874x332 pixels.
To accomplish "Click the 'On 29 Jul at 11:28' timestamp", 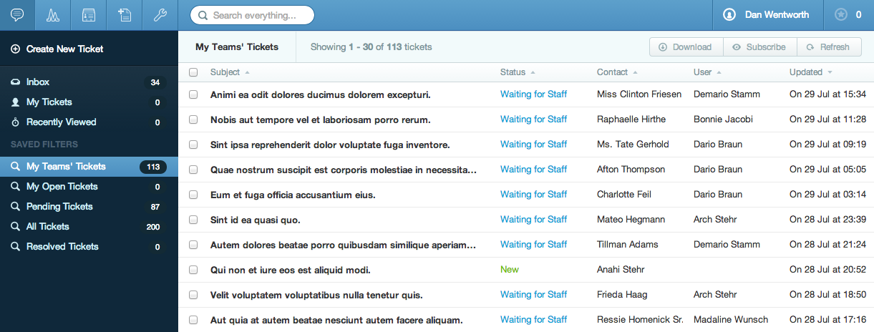I will pyautogui.click(x=827, y=119).
